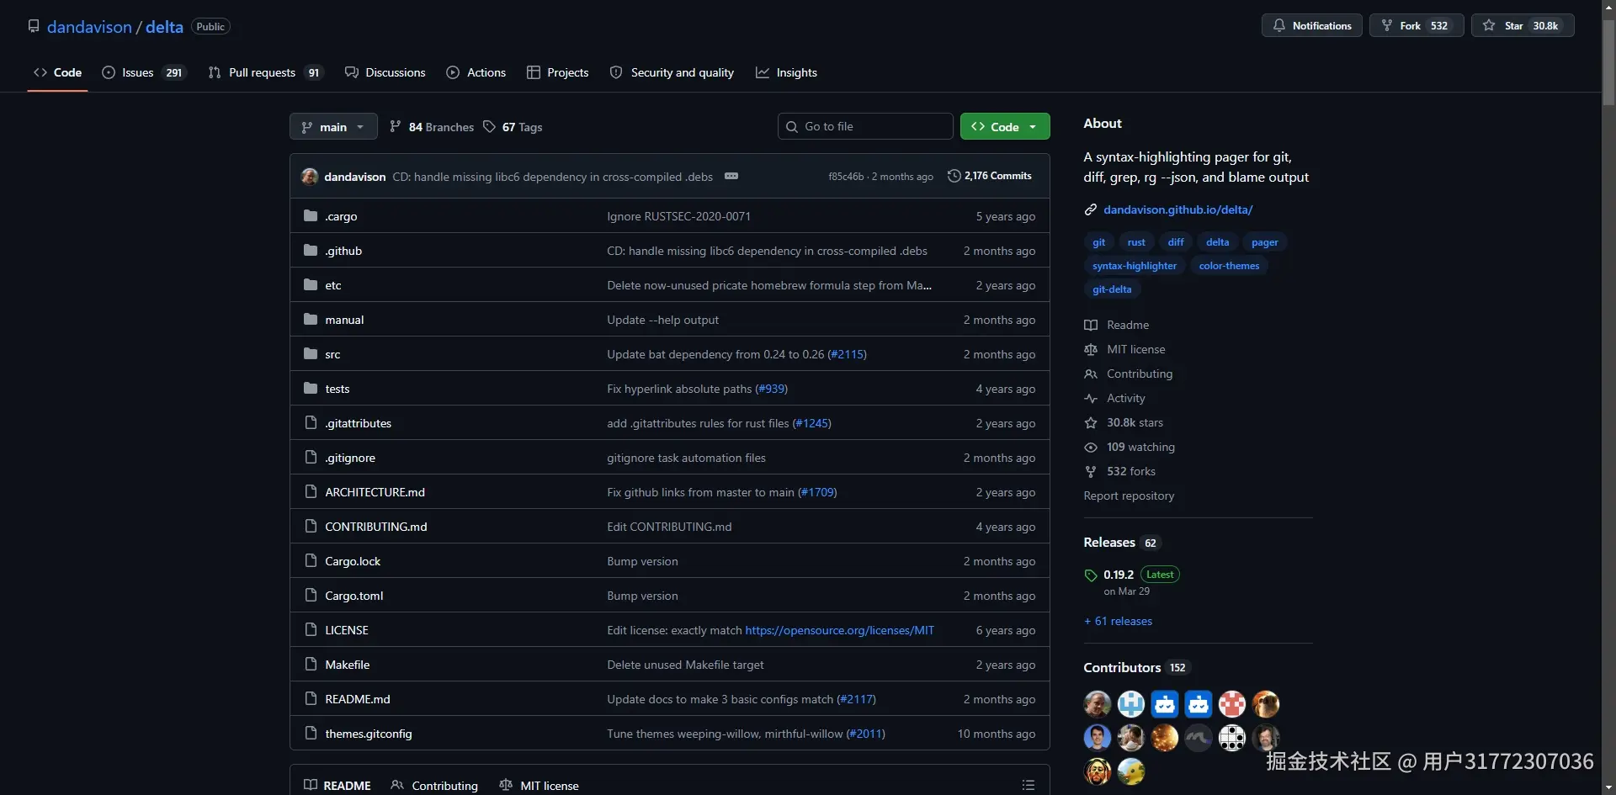Screen dimensions: 1616x795
Task: Click the syntax-highlighter topic tag
Action: coord(1135,266)
